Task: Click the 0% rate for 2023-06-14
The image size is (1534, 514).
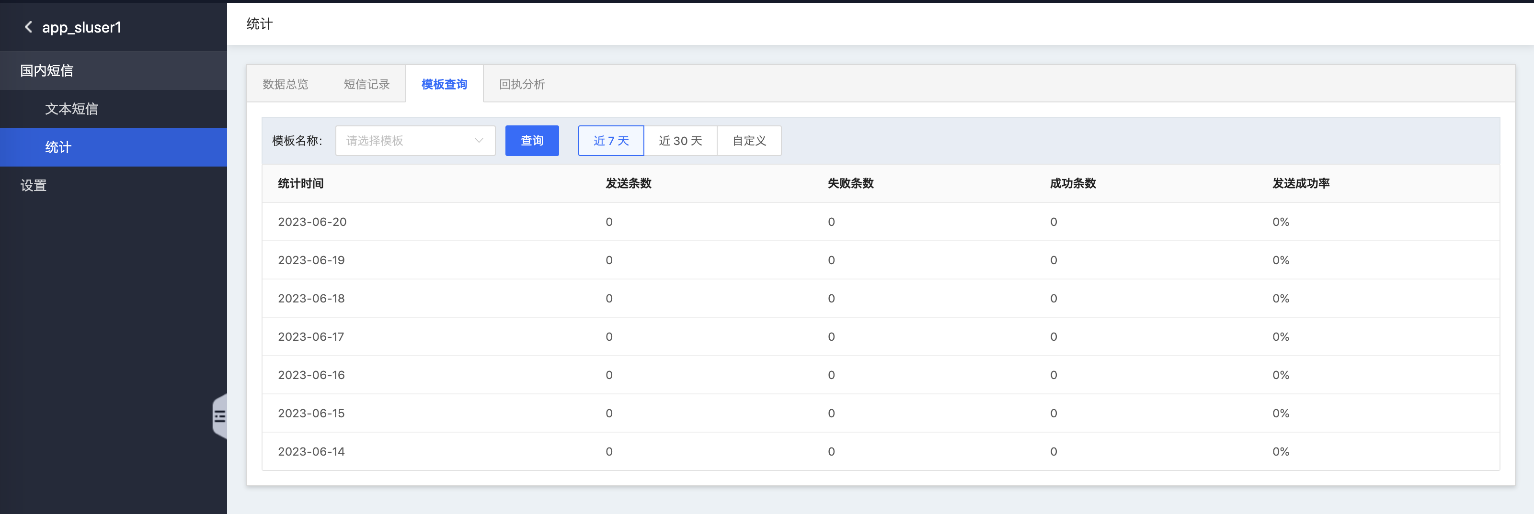Action: tap(1280, 451)
